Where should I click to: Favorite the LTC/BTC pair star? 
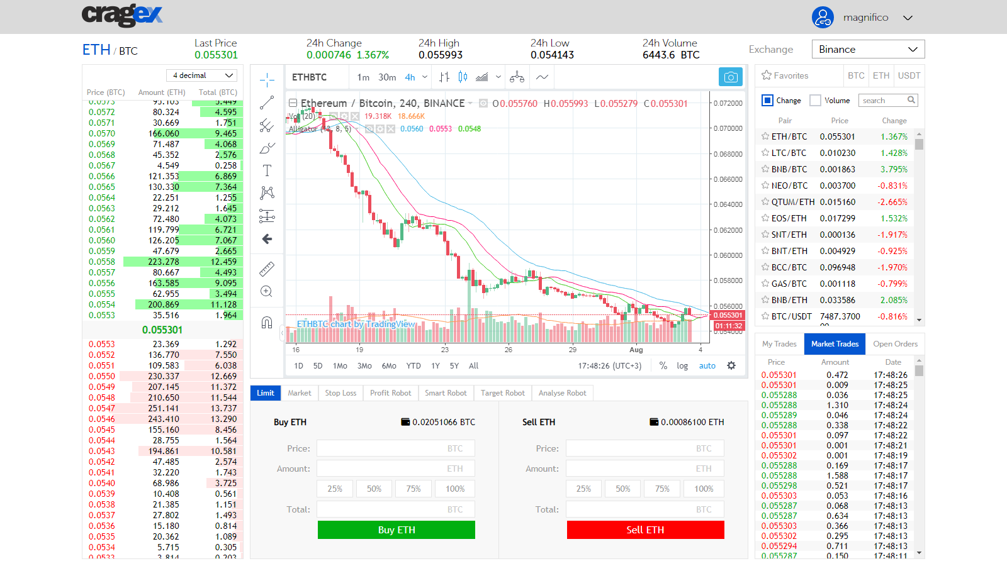tap(765, 153)
